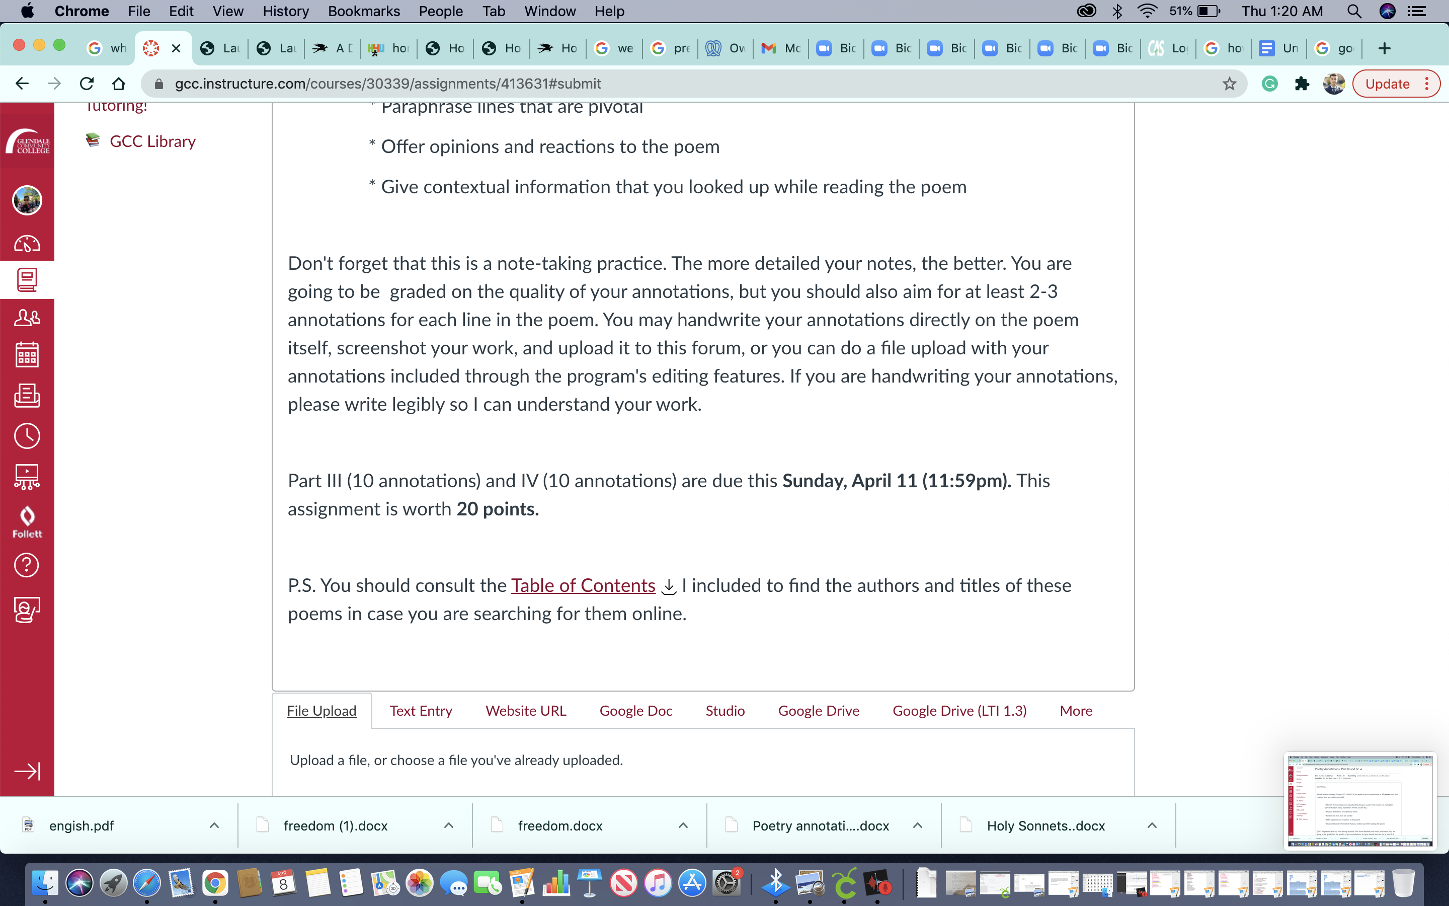Bookmark this page with the star icon
Viewport: 1449px width, 906px height.
coord(1229,84)
